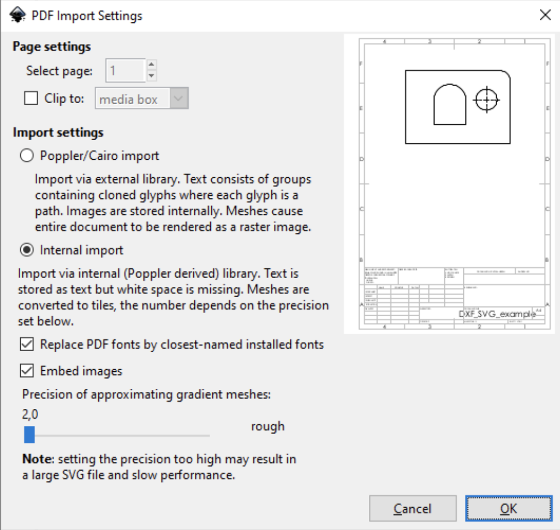Confirm import with the OK button
The image size is (560, 530).
pos(508,508)
